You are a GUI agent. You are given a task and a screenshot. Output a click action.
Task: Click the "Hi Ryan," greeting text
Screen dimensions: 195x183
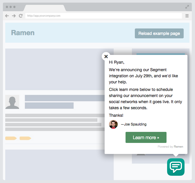(117, 62)
